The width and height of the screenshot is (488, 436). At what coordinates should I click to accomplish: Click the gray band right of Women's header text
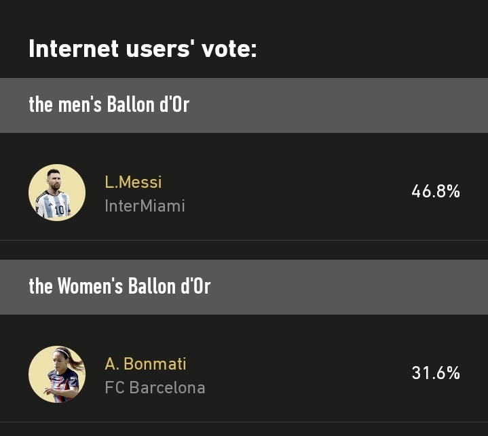(353, 287)
